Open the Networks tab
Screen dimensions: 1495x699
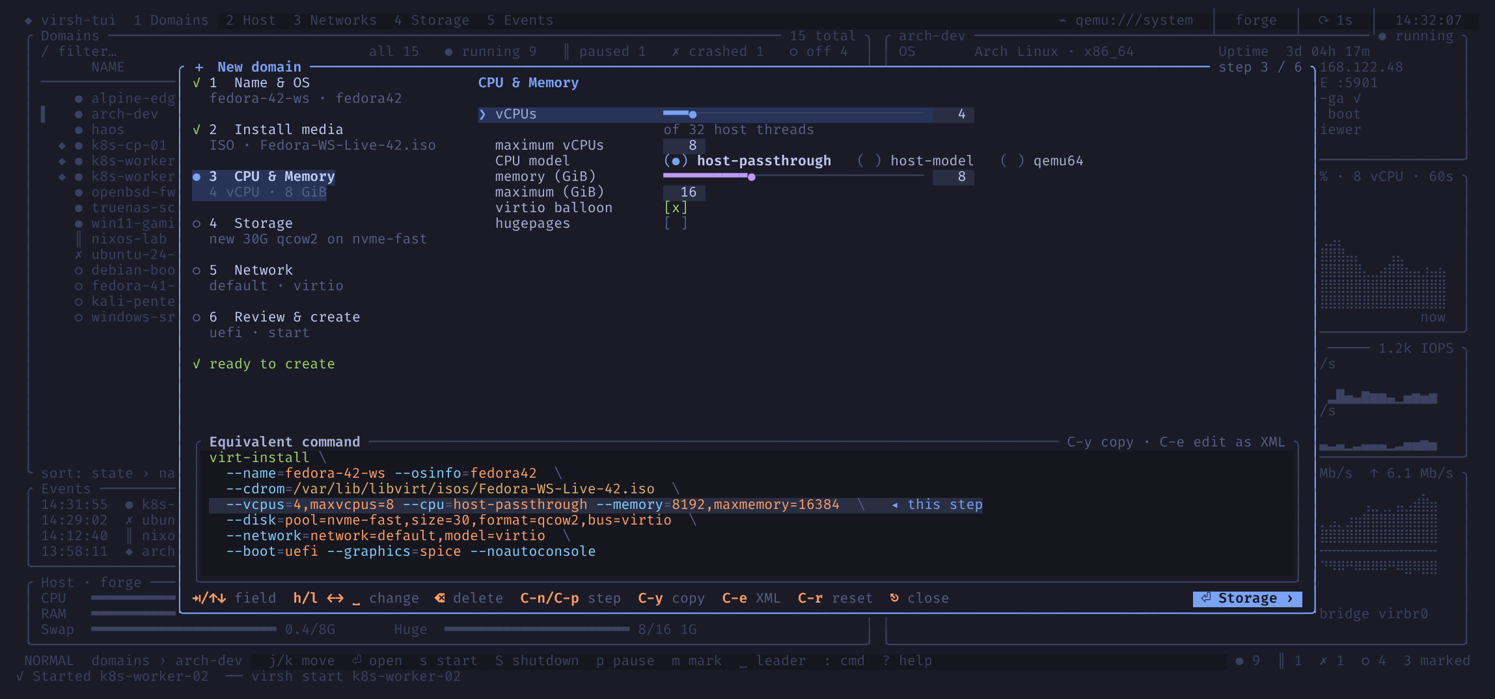point(335,20)
